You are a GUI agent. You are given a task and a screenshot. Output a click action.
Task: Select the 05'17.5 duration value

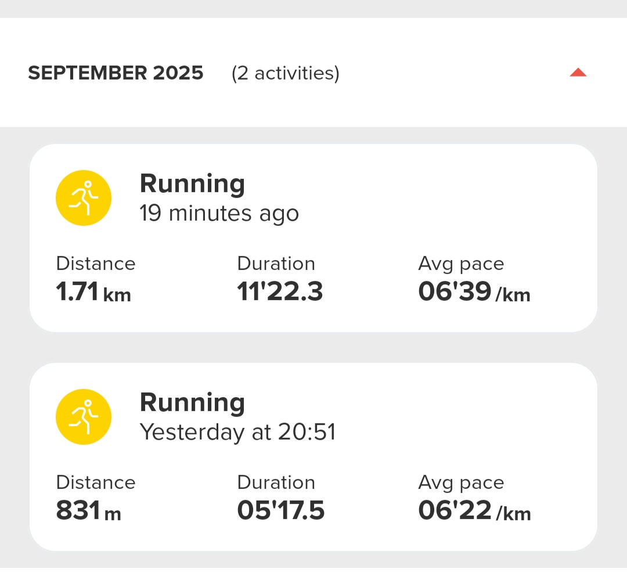(281, 510)
